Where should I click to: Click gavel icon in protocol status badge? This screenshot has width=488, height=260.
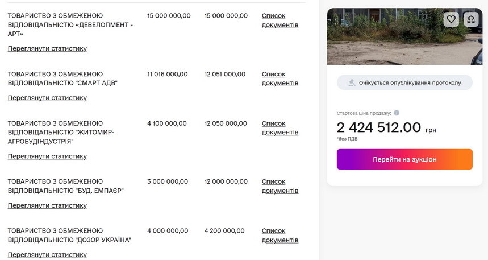pos(352,82)
